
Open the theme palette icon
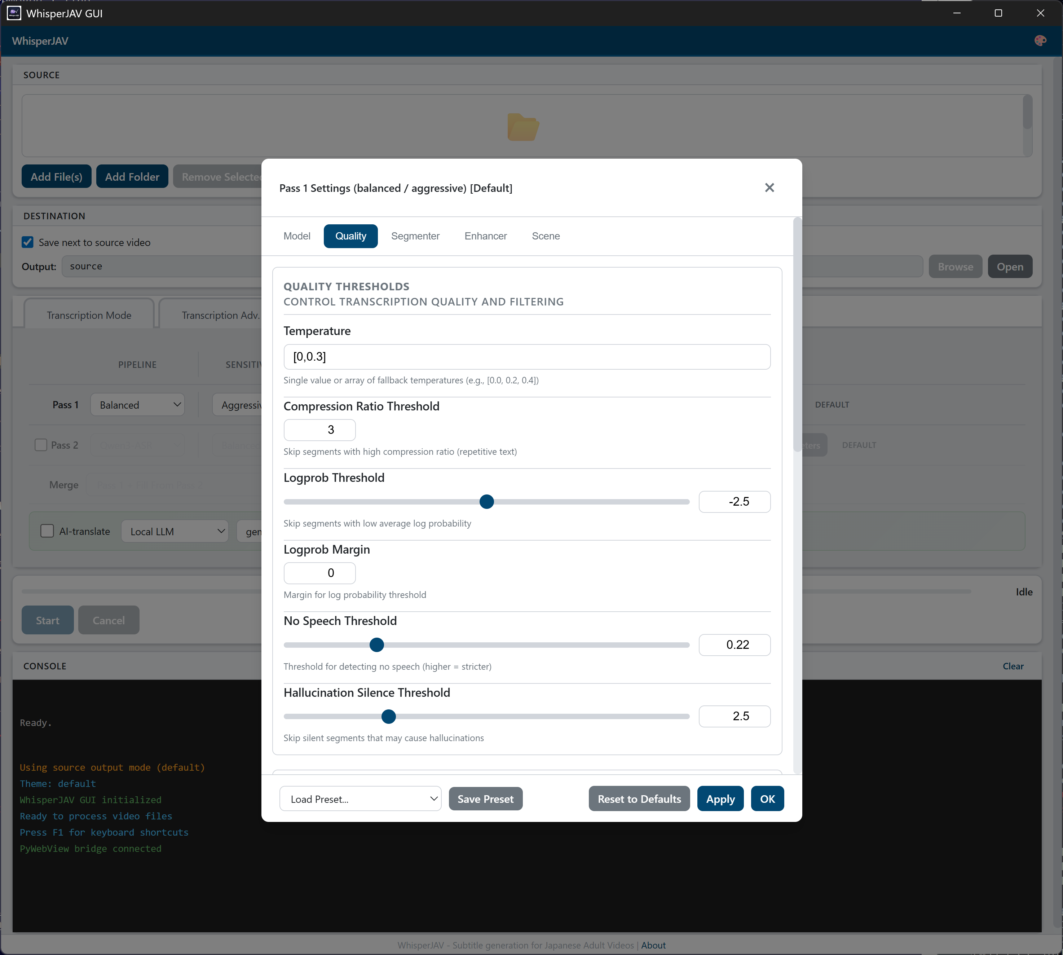pos(1040,40)
